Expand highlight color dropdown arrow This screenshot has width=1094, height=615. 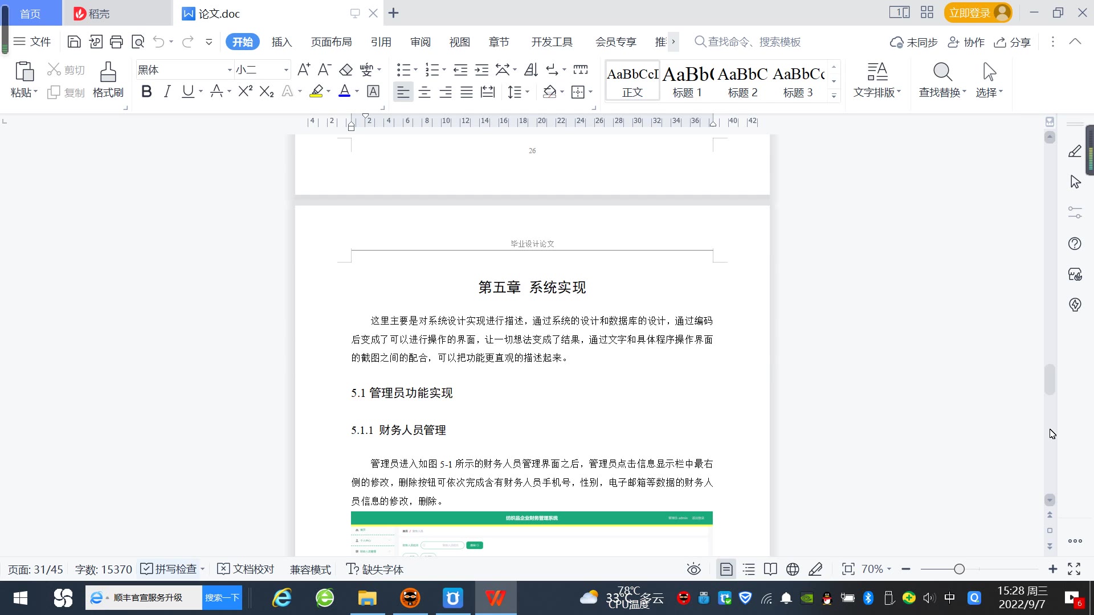329,92
